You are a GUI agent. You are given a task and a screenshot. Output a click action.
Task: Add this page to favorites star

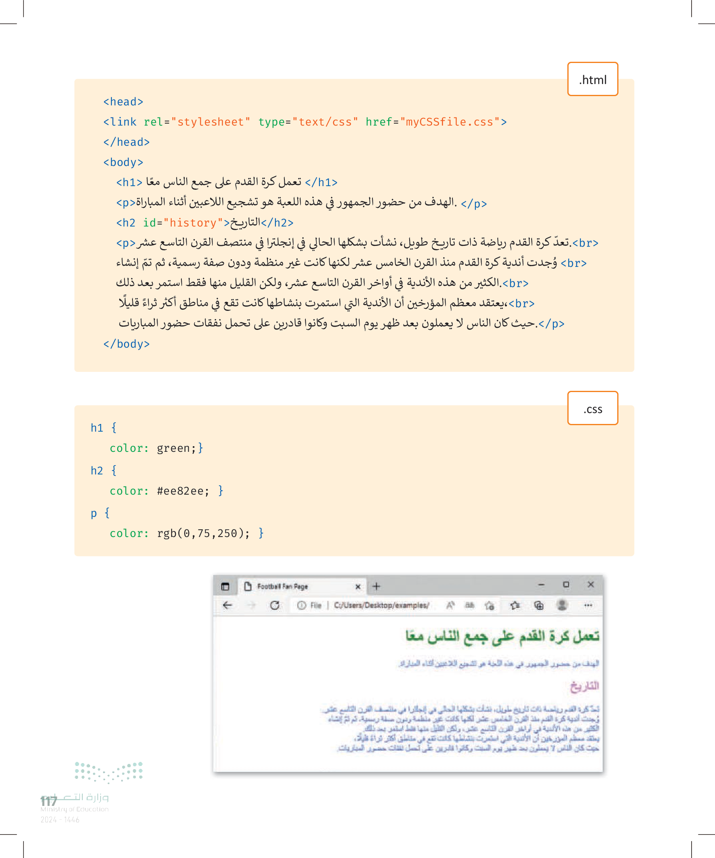click(489, 605)
